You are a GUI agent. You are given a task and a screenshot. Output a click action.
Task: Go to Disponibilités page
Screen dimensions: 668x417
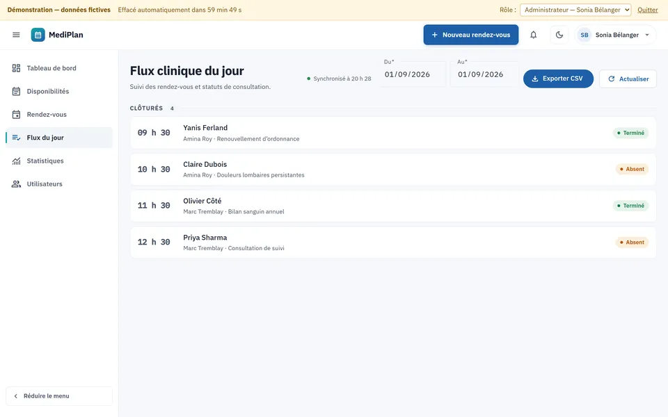click(59, 91)
